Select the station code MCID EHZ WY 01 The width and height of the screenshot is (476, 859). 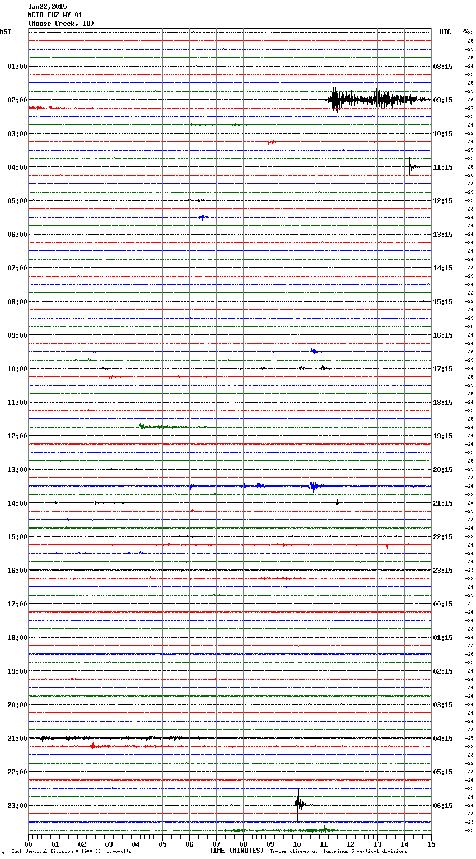(55, 15)
